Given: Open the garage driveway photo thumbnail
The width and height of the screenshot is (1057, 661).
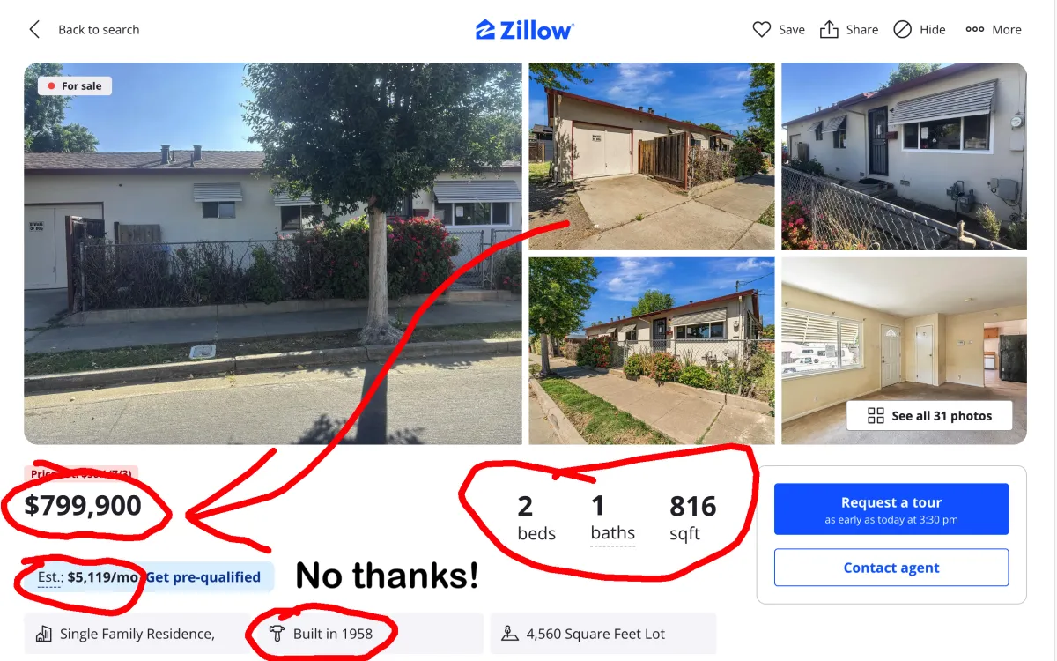Looking at the screenshot, I should (652, 157).
